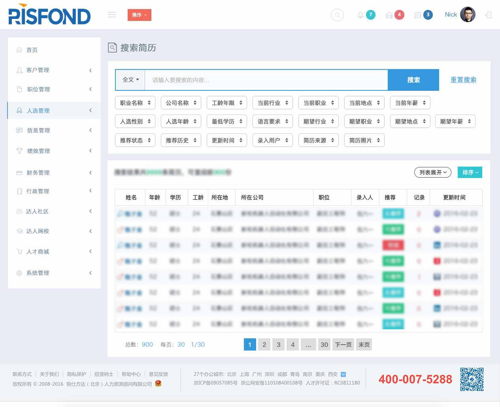500x407 pixels.
Task: Open the 操作 dropdown button
Action: click(139, 15)
